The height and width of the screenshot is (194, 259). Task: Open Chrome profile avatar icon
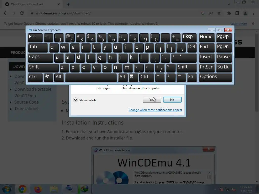tap(245, 13)
